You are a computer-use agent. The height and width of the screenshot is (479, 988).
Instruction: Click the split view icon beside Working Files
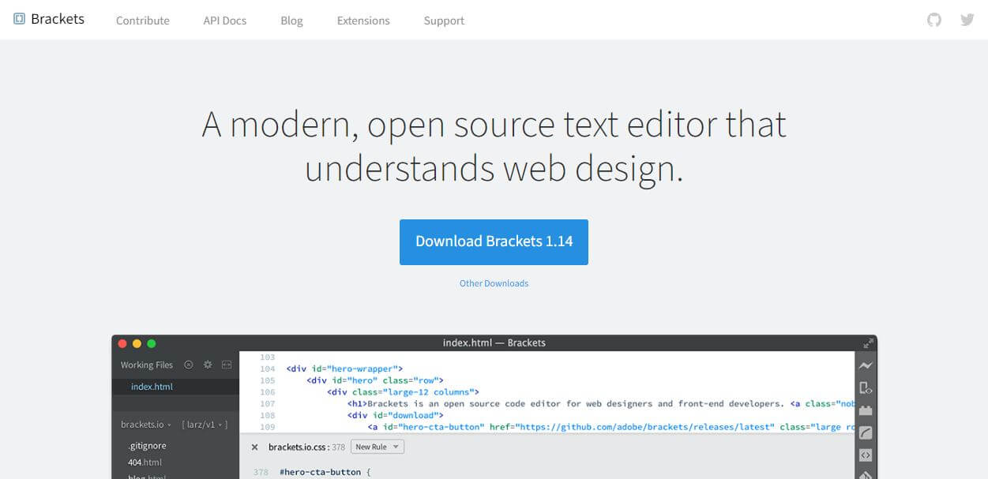[x=227, y=365]
